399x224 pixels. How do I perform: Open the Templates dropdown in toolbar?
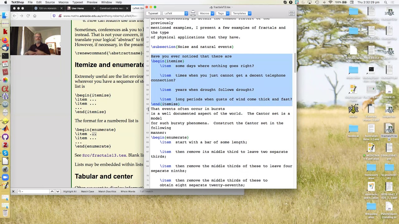[x=241, y=13]
